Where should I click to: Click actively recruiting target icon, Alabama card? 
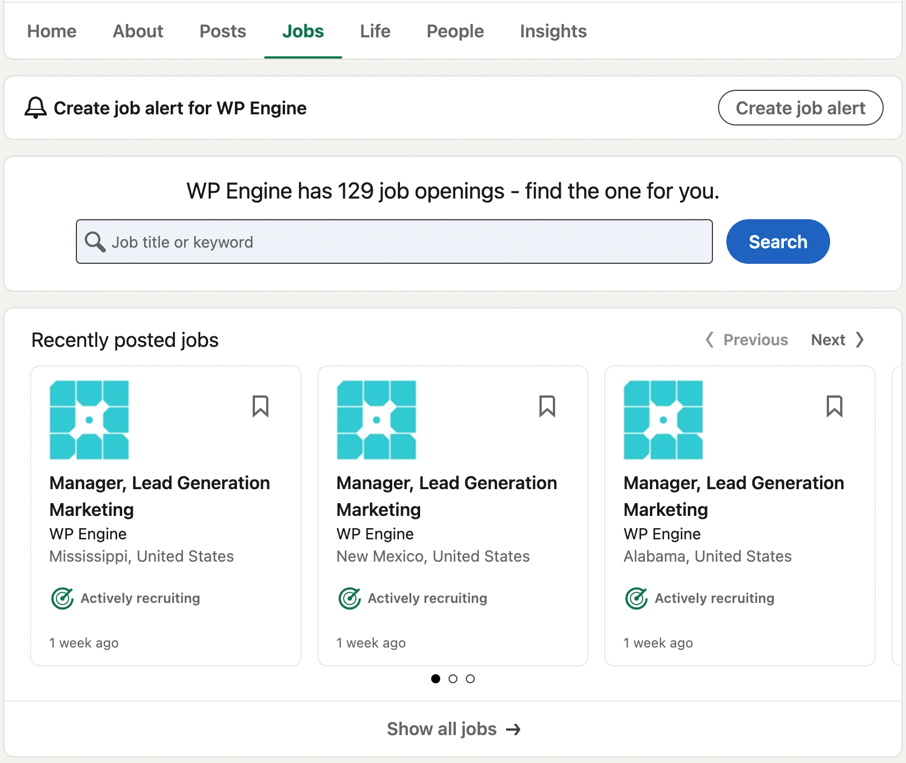pos(637,598)
